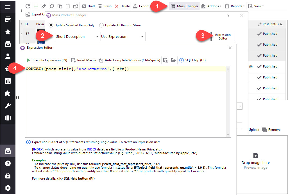Viewport: 288px width, 195px height.
Task: Open the Addons toolbar menu
Action: pos(211,6)
